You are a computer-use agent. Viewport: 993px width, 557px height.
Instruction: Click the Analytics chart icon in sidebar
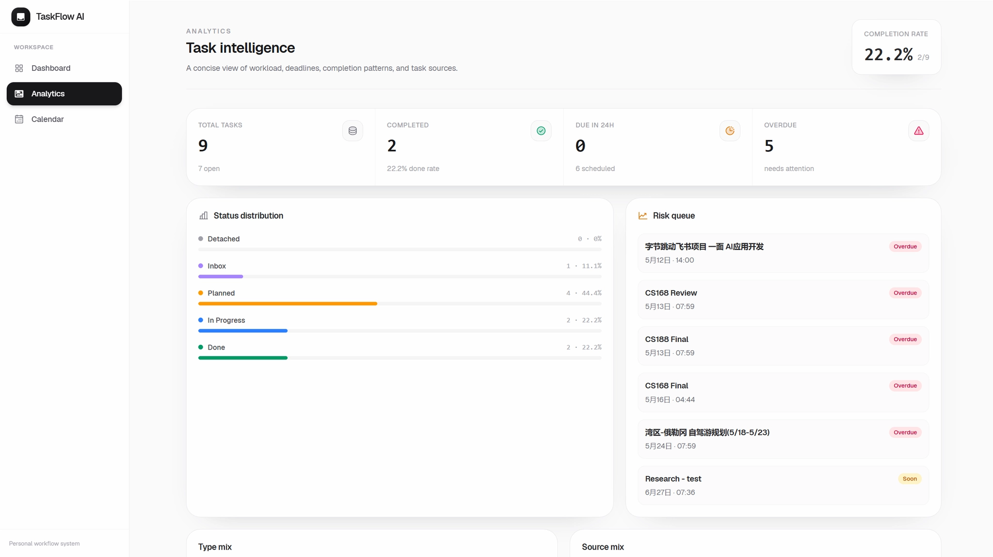pyautogui.click(x=19, y=94)
